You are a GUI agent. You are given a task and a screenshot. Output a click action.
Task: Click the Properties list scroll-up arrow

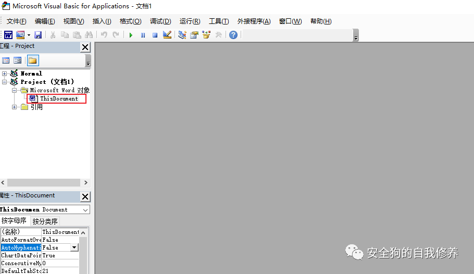83,232
